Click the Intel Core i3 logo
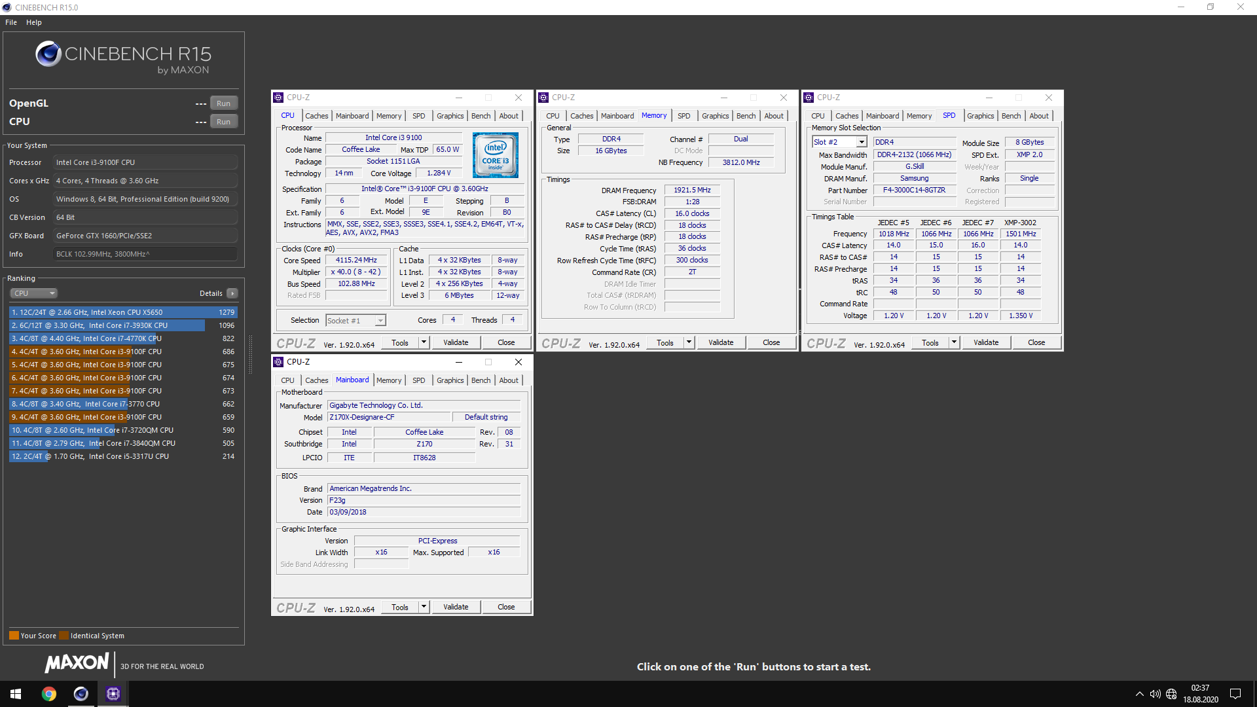Screen dimensions: 1257x707 496,155
